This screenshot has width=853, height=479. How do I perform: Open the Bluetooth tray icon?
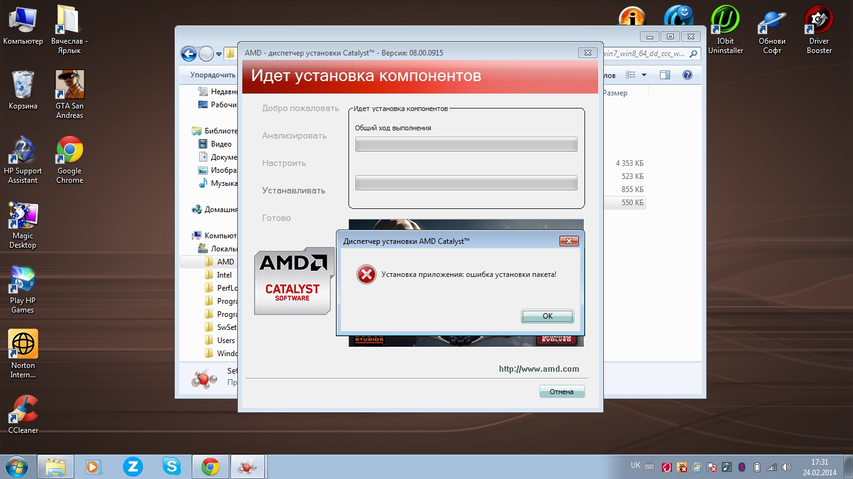(742, 467)
